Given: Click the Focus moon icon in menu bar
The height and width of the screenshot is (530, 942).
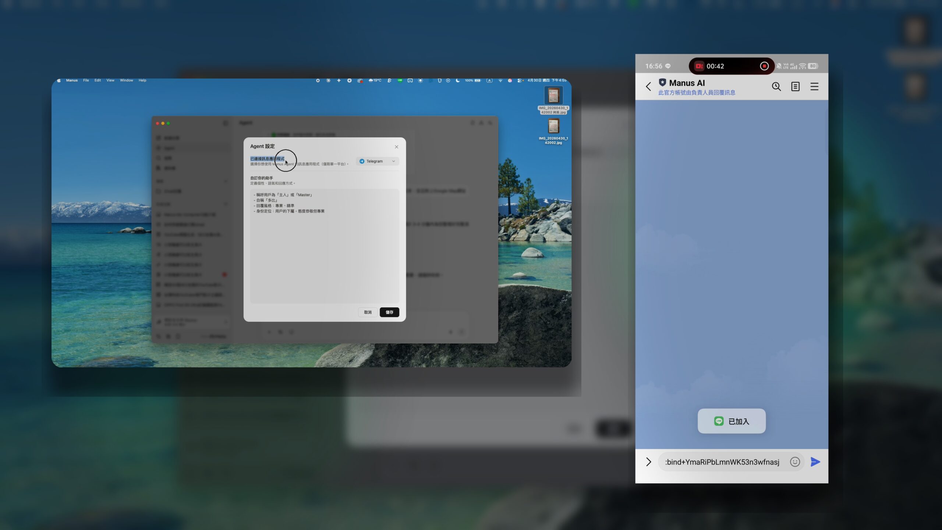Looking at the screenshot, I should [457, 80].
